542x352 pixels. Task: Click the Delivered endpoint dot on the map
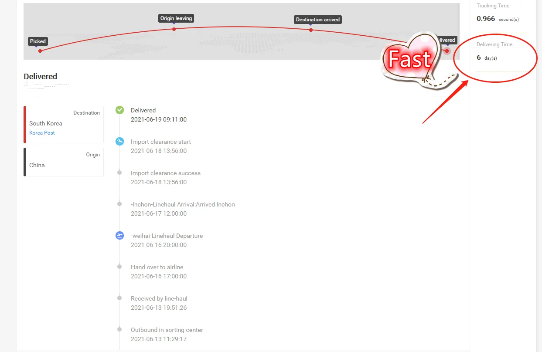click(x=447, y=51)
